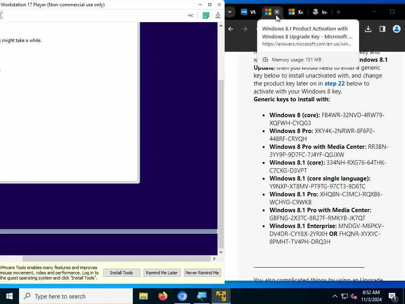Click the VMware vertical scrollbar up arrow

[x=221, y=26]
